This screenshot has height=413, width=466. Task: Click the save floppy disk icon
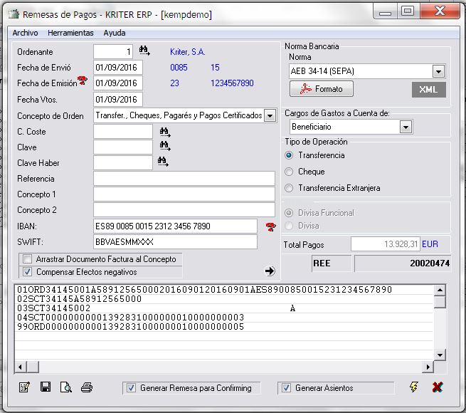pyautogui.click(x=46, y=387)
